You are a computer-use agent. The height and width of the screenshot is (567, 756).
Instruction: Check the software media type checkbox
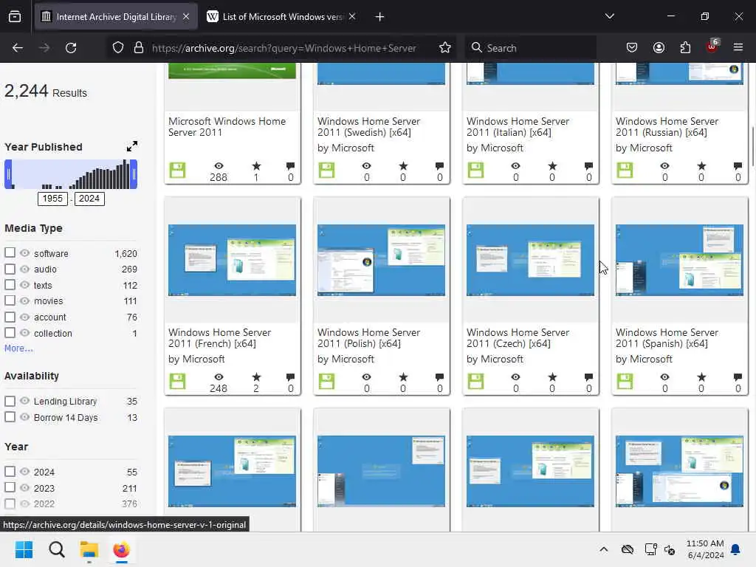(10, 252)
